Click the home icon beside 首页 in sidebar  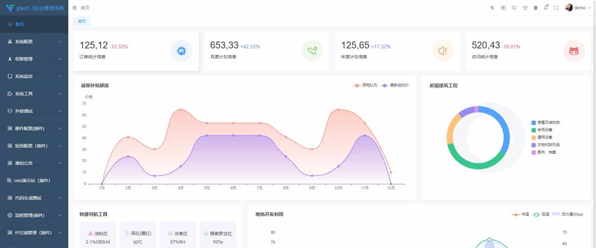tap(10, 24)
